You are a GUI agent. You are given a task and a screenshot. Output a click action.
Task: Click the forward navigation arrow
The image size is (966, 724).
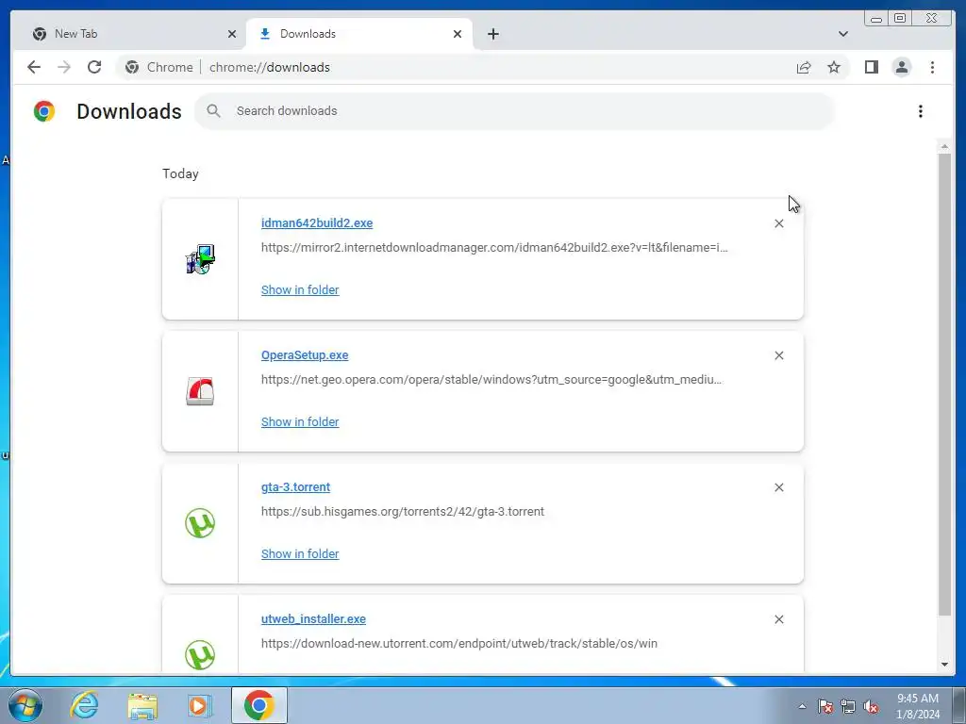click(x=64, y=67)
